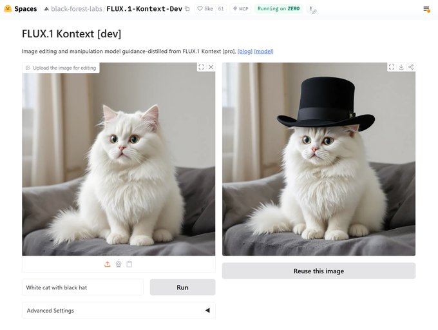
Task: View output image in fullscreen
Action: coord(392,67)
